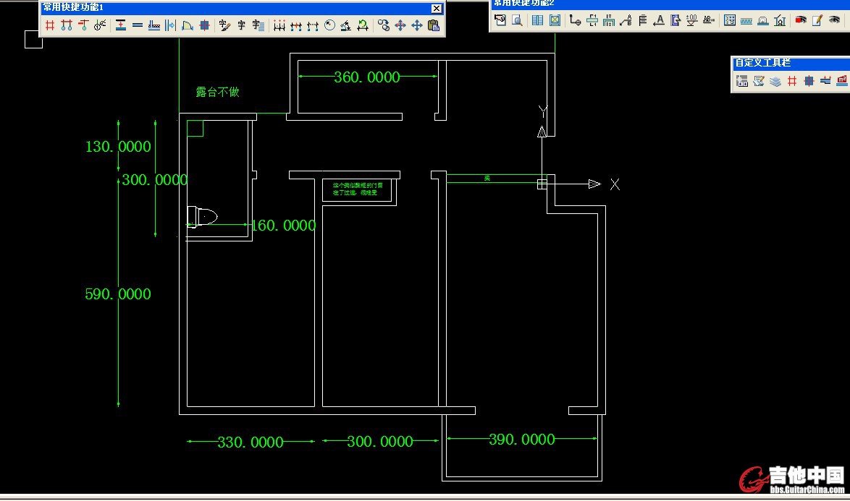Select the single-line text 字 tool
The height and width of the screenshot is (501, 850).
coord(242,26)
